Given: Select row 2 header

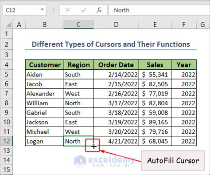Looking at the screenshot, I should (x=6, y=44).
